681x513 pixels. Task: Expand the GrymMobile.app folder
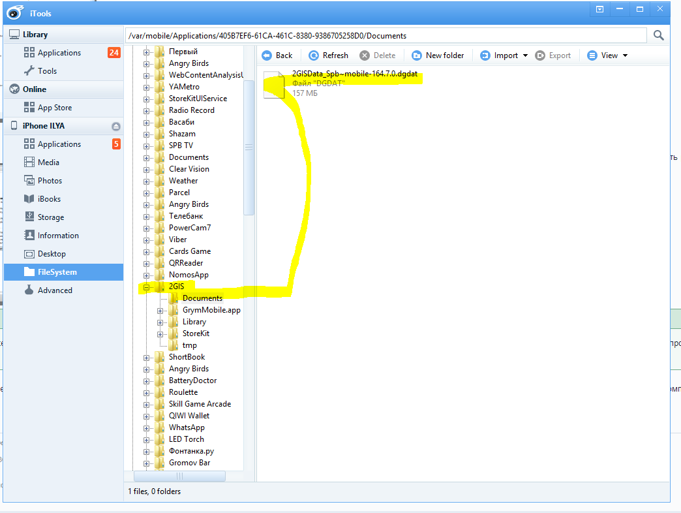160,311
